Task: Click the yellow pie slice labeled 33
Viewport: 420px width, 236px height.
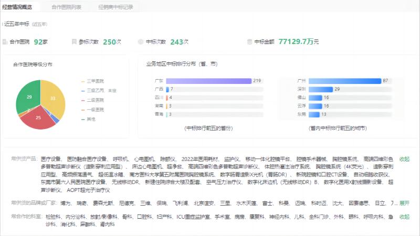Action: [54, 99]
